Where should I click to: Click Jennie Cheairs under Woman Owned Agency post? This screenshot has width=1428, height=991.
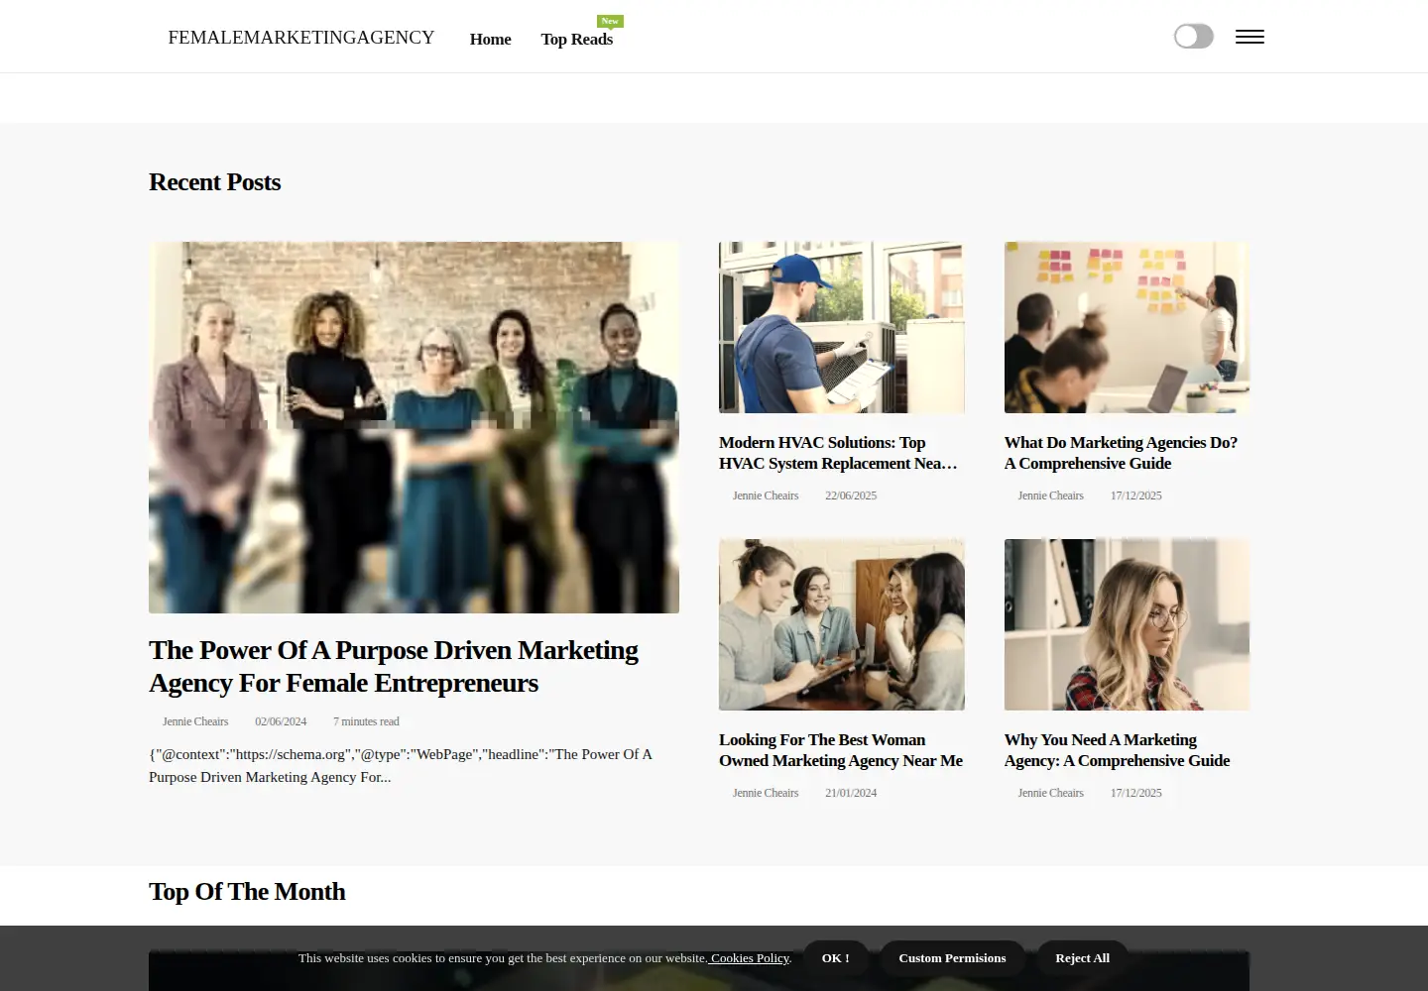pyautogui.click(x=766, y=793)
